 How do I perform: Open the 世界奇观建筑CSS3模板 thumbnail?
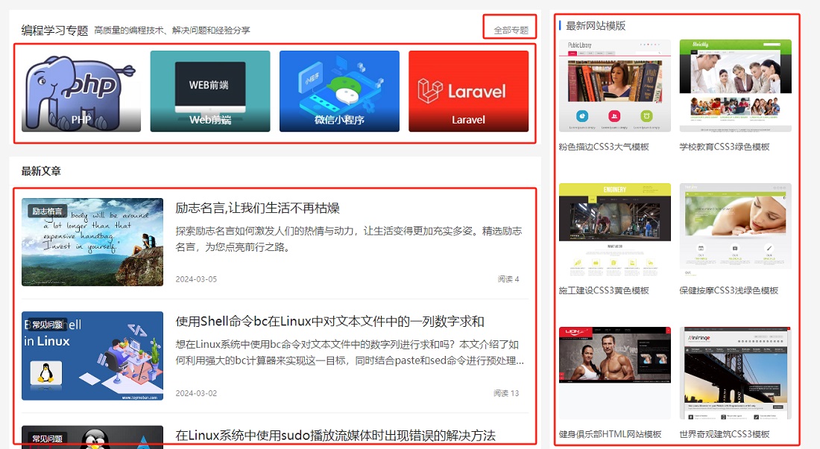click(x=735, y=373)
